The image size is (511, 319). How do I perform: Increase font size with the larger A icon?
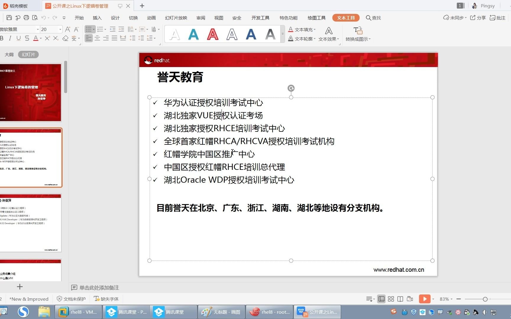point(67,29)
